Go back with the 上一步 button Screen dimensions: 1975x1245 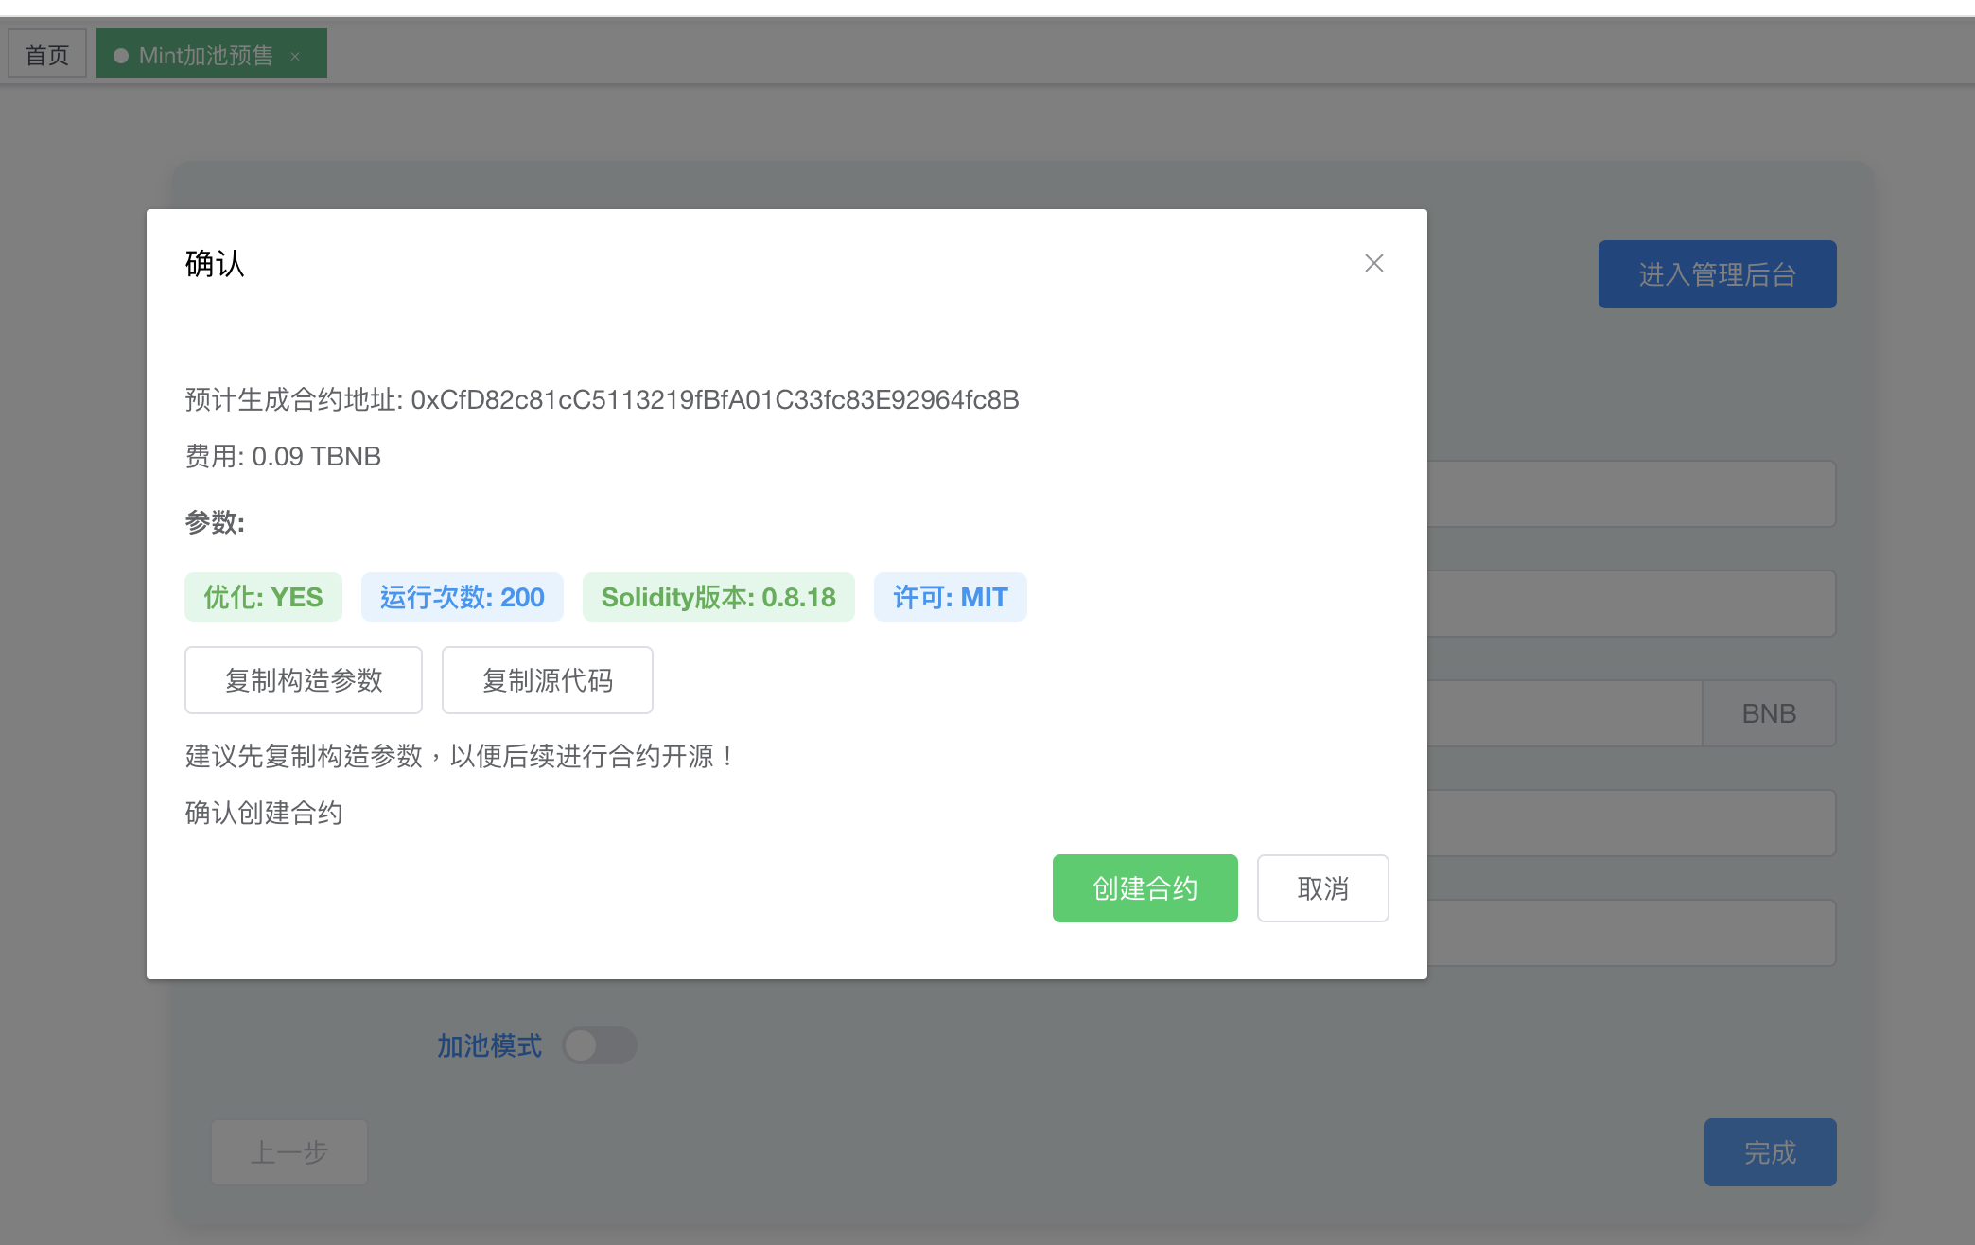pos(288,1152)
